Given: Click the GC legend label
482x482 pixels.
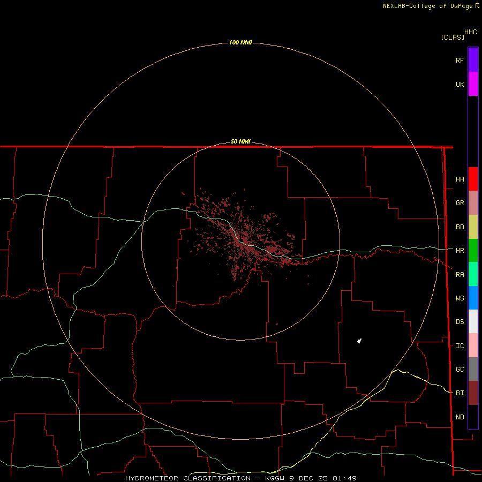Looking at the screenshot, I should [460, 369].
